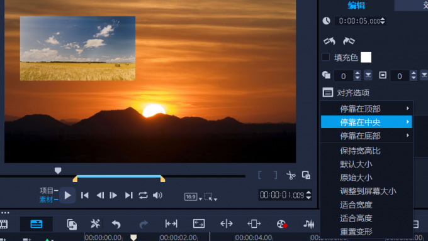The height and width of the screenshot is (241, 428).
Task: Click the timecode field 00:00:01.009
Action: 282,195
